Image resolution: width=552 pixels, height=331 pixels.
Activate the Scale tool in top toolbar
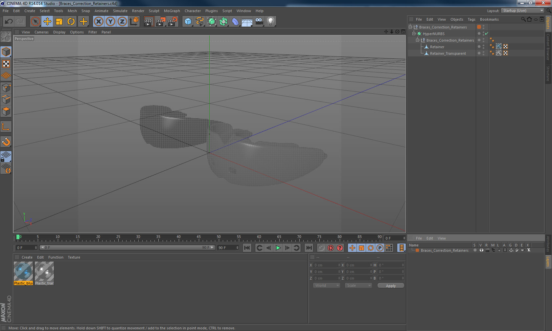[59, 22]
